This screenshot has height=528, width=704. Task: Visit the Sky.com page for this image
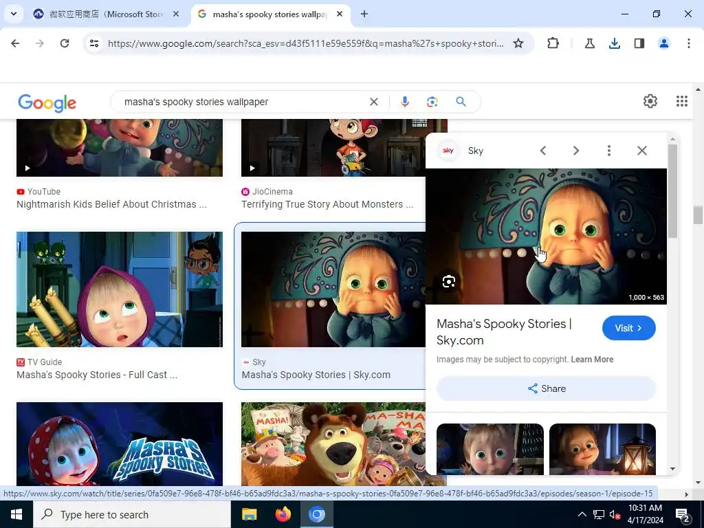(x=628, y=328)
